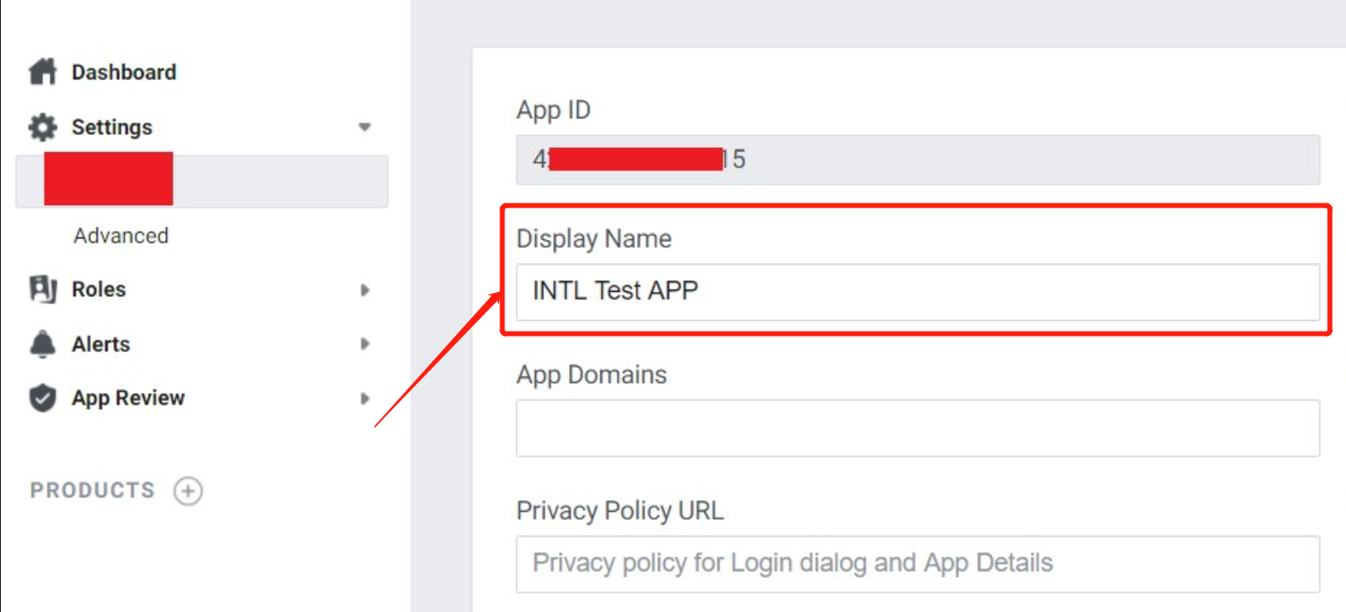Expand the Roles submenu arrow
This screenshot has height=612, width=1346.
click(x=365, y=289)
